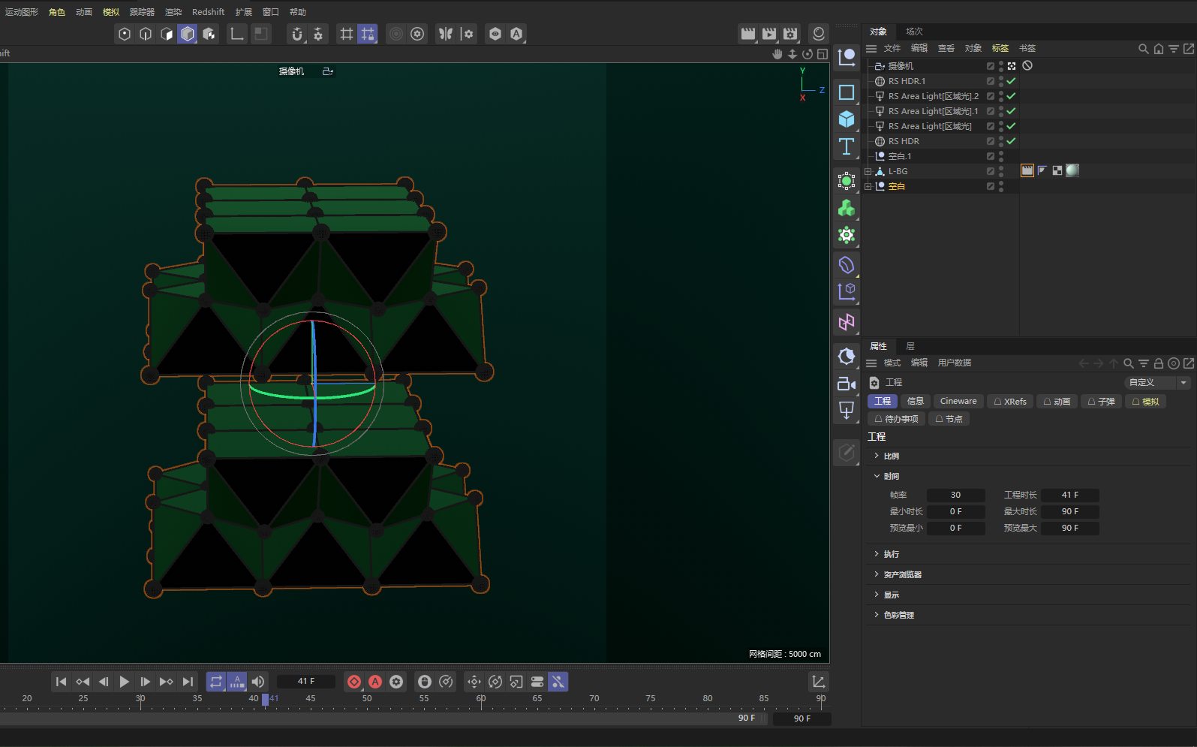Open the 自定义 dropdown in attributes panel
This screenshot has width=1197, height=747.
click(1157, 383)
